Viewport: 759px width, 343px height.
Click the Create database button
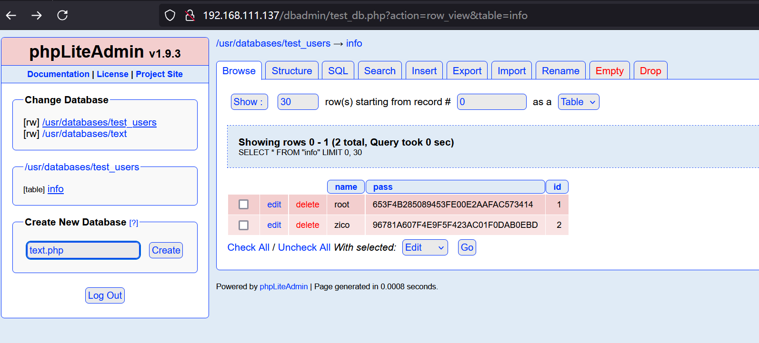pyautogui.click(x=166, y=250)
